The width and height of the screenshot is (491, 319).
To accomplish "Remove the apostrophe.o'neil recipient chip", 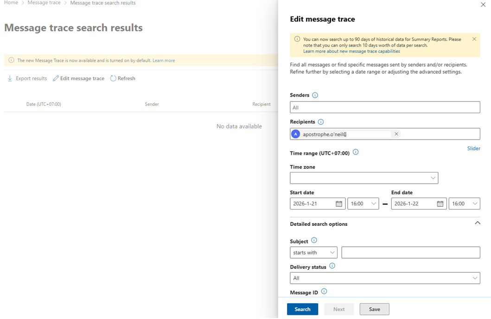I will (396, 134).
